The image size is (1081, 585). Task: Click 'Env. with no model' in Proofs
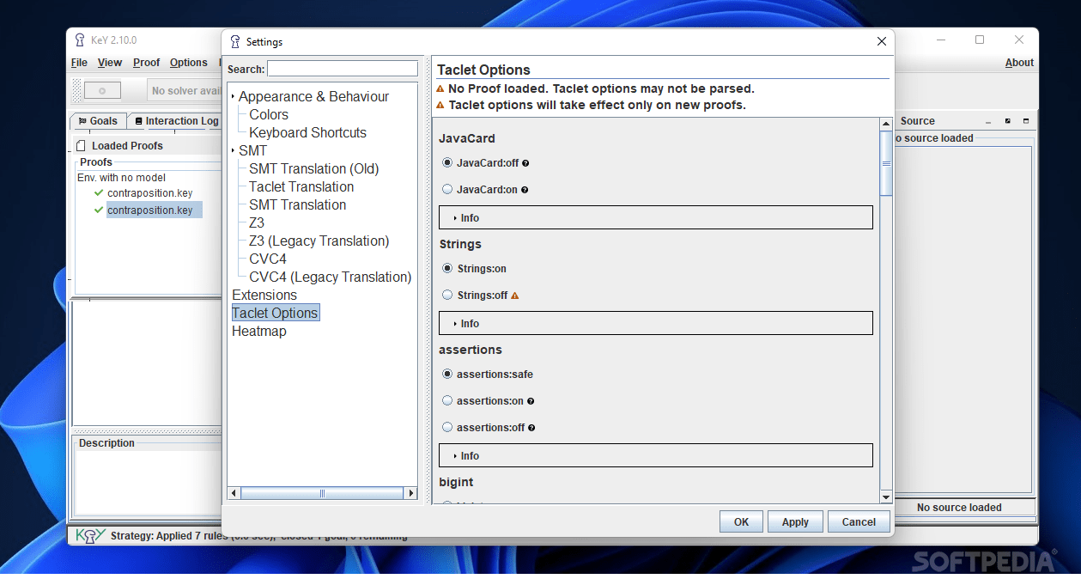(x=121, y=178)
